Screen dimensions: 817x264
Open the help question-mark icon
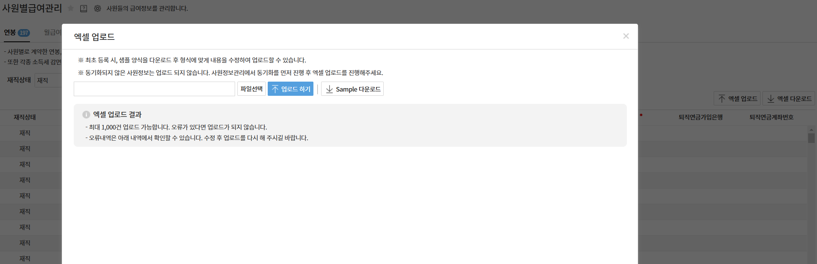pyautogui.click(x=84, y=8)
